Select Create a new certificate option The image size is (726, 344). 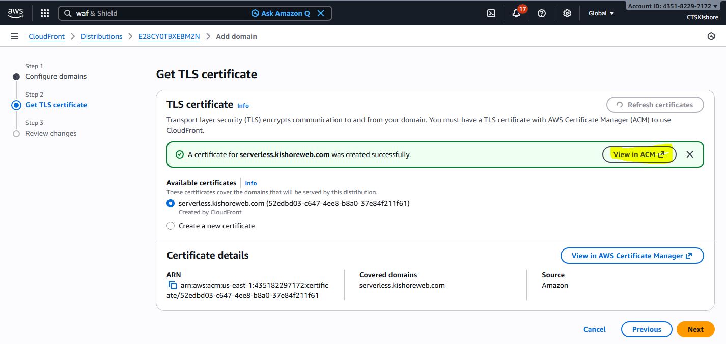(x=171, y=226)
